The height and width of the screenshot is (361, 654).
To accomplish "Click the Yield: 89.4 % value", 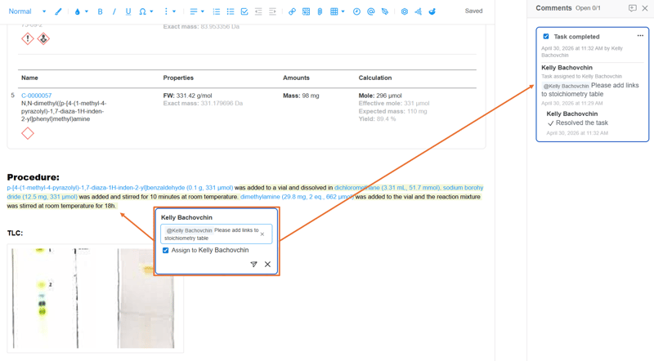I will tap(378, 118).
